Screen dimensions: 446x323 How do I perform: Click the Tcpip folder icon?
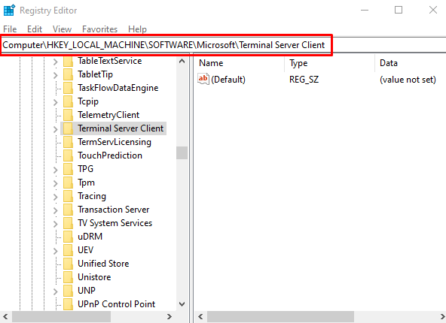[69, 101]
